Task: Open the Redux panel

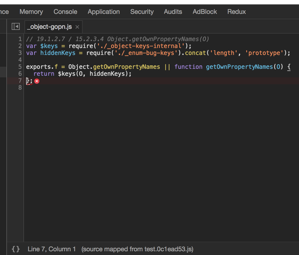Action: 236,11
